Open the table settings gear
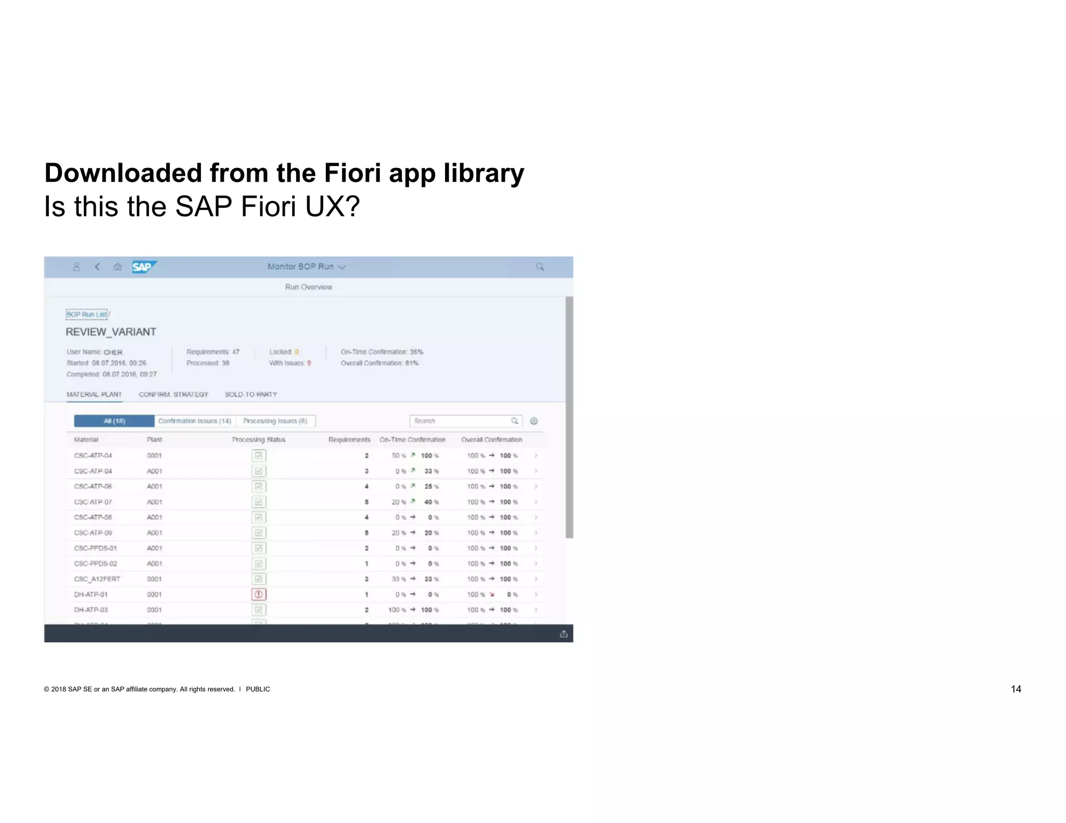Screen dimensions: 1066x823 (534, 421)
